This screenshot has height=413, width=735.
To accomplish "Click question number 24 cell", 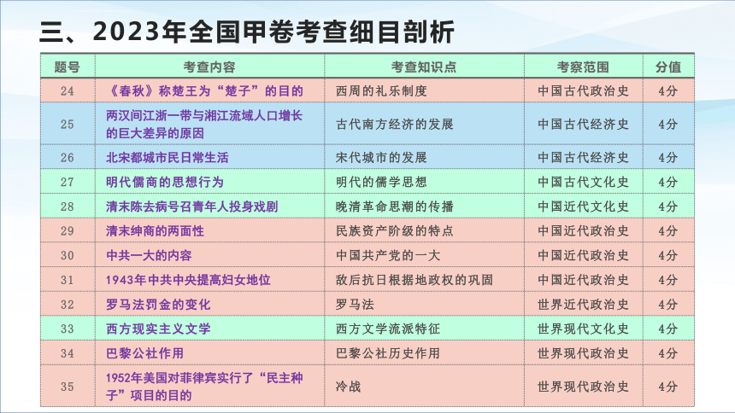I will (x=68, y=90).
